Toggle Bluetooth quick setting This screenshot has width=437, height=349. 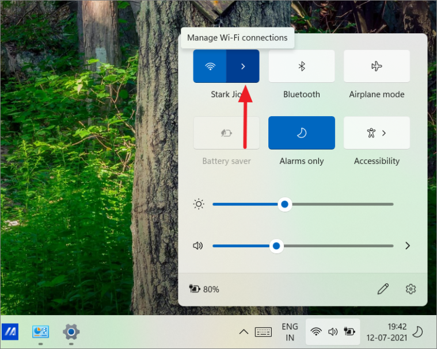[x=302, y=66]
